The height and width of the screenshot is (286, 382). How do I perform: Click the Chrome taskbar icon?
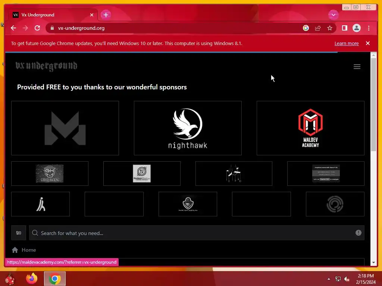point(54,279)
